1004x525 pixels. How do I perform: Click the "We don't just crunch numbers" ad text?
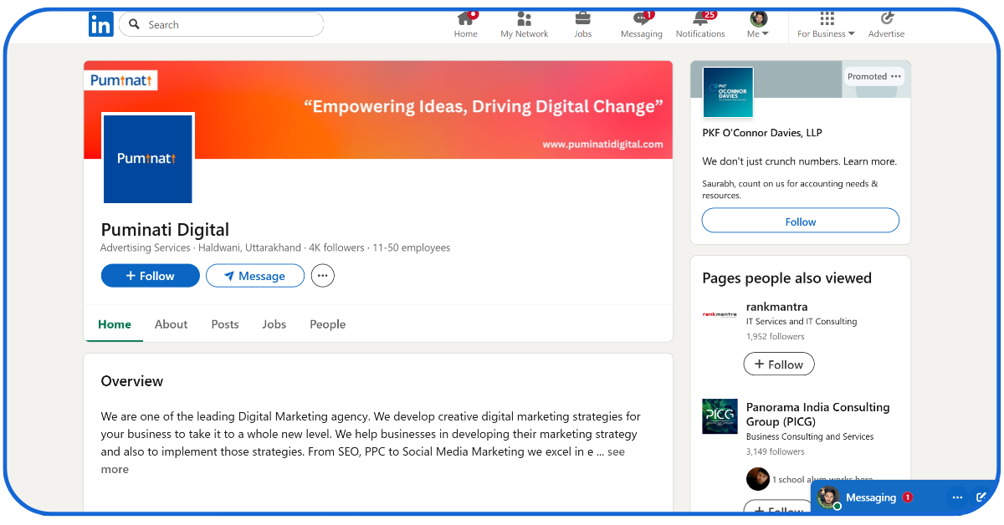799,161
